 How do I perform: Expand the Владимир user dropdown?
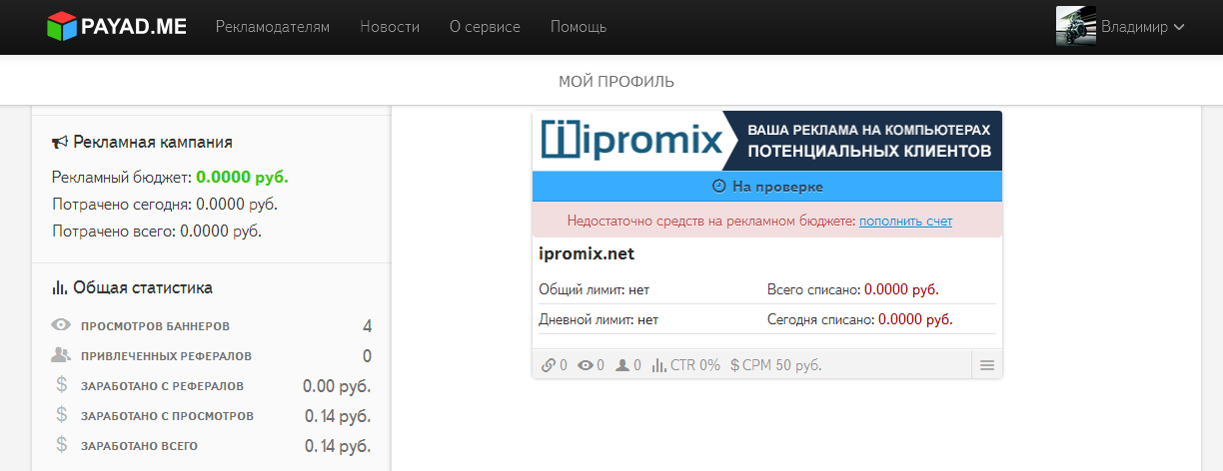click(x=1142, y=27)
